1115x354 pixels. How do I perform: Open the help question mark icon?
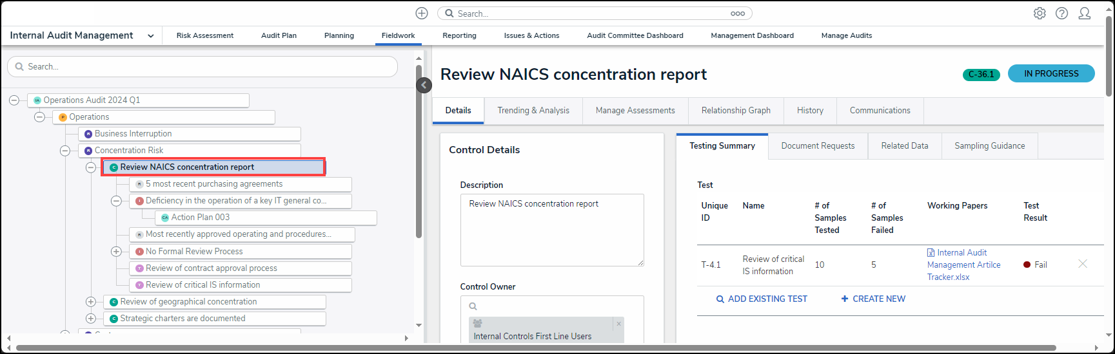pyautogui.click(x=1061, y=14)
